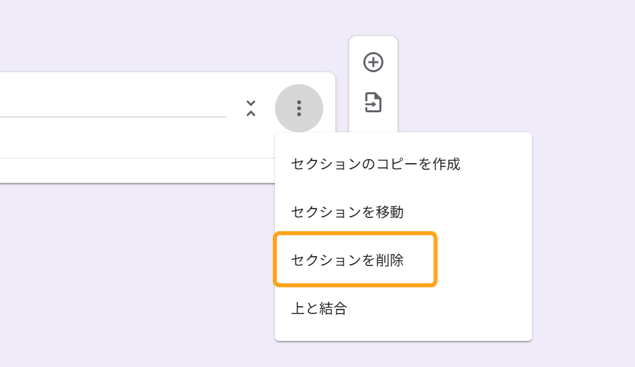Open the import questions tool in the side toolbar
This screenshot has width=635, height=367.
373,103
